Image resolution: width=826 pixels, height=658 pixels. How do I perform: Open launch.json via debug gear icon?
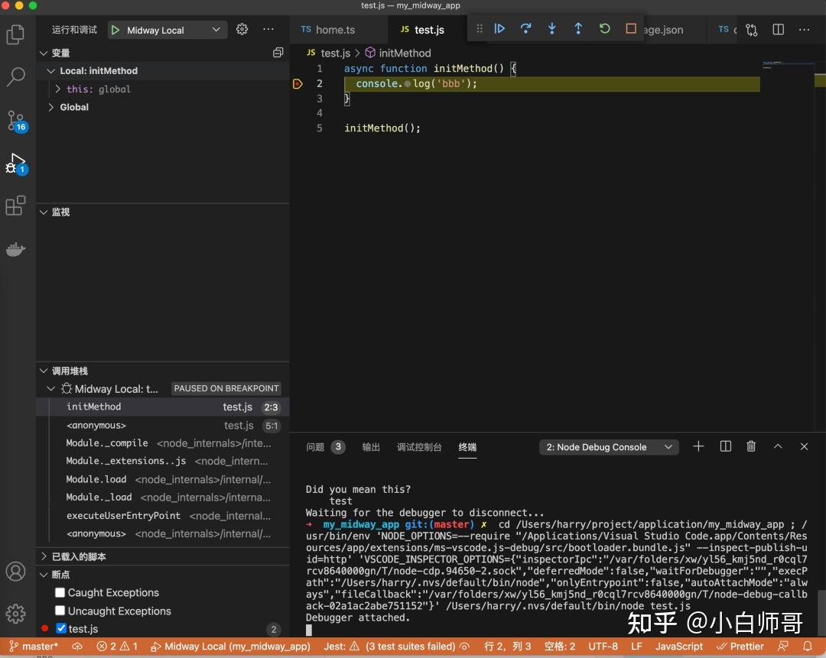pyautogui.click(x=242, y=30)
